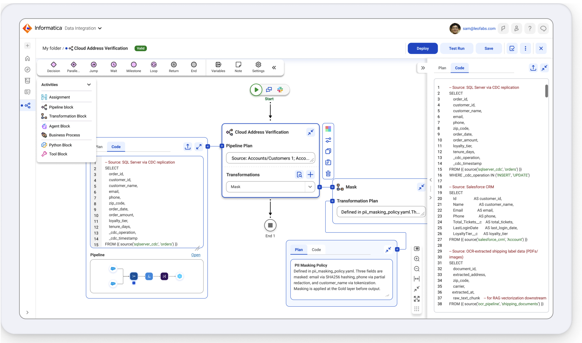Collapse the Mask transformation block

click(x=421, y=187)
